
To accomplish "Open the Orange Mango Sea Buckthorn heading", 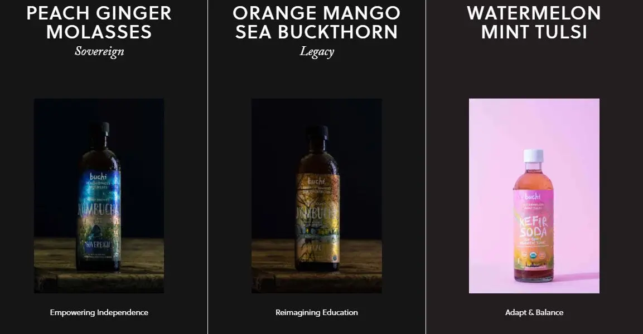I will click(317, 22).
